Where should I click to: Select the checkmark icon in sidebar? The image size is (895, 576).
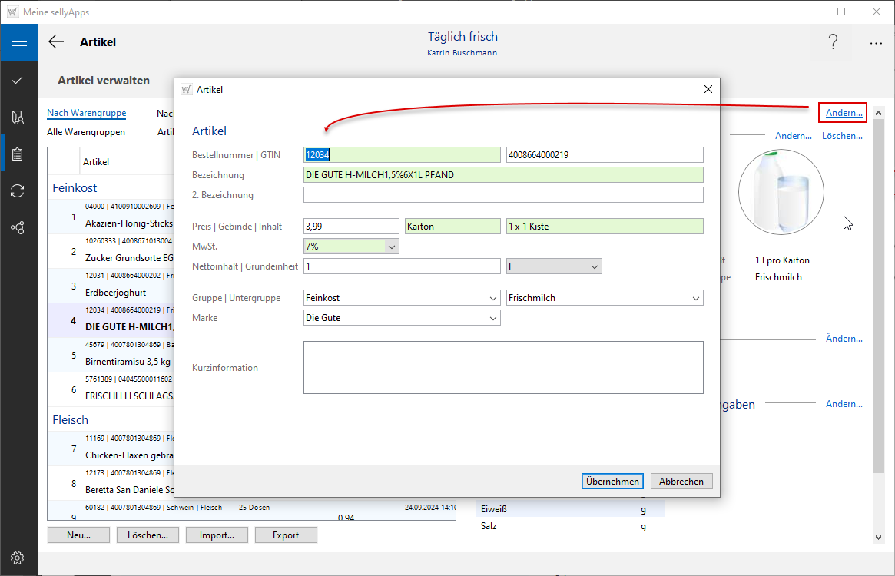point(18,80)
